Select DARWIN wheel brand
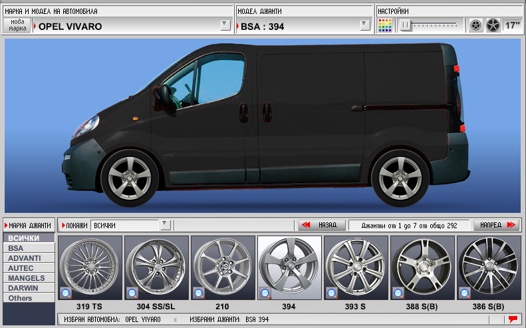 [29, 288]
